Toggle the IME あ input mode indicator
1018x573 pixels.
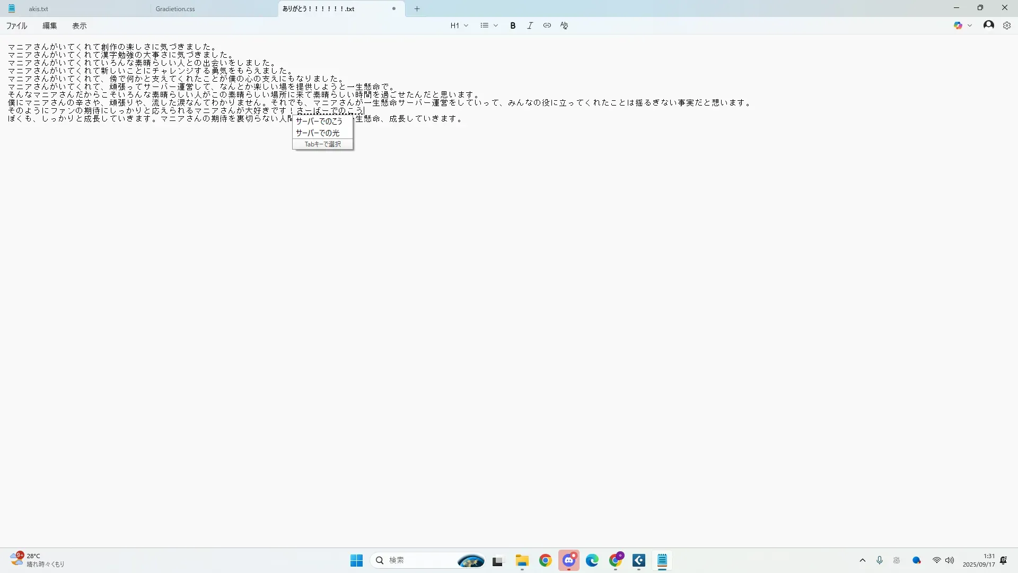click(897, 560)
